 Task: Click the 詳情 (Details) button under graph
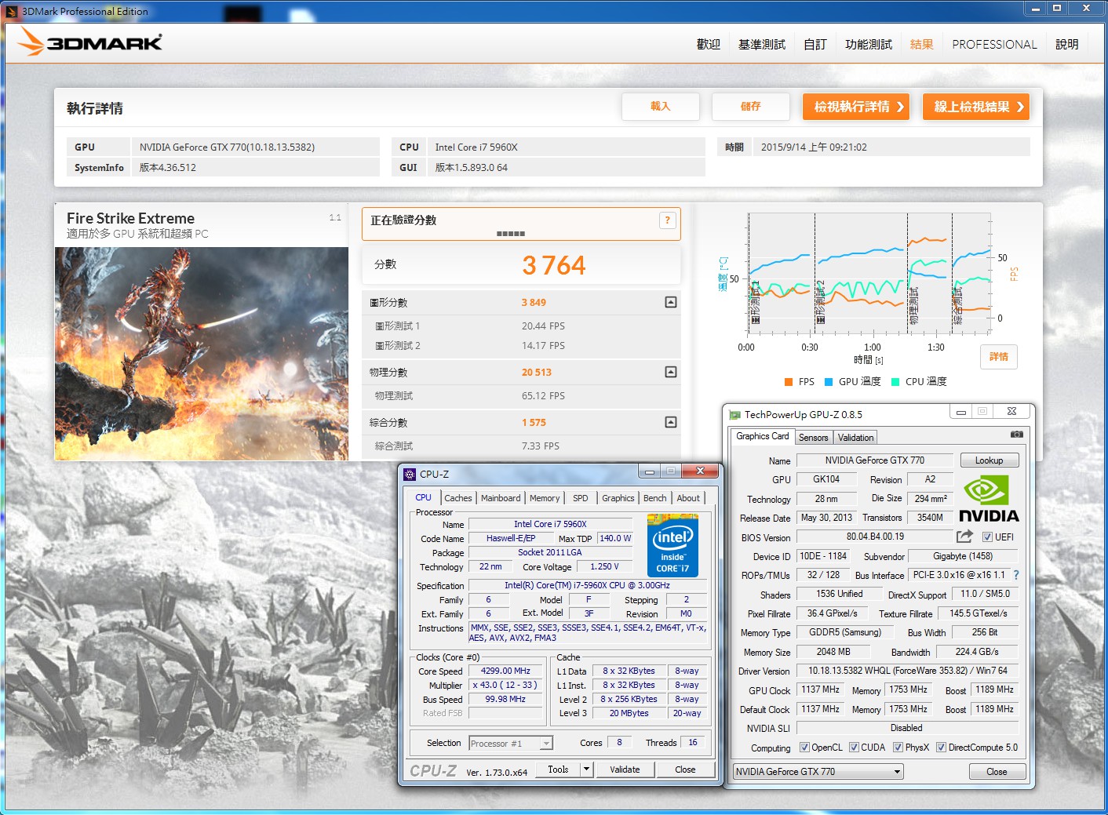tap(999, 357)
